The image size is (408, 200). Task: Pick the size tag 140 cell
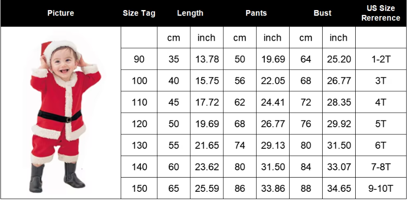coord(139,167)
